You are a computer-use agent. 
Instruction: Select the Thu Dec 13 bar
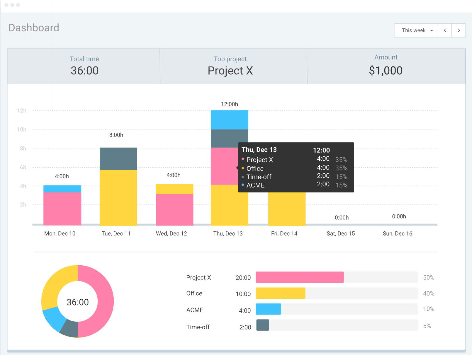[x=229, y=205]
